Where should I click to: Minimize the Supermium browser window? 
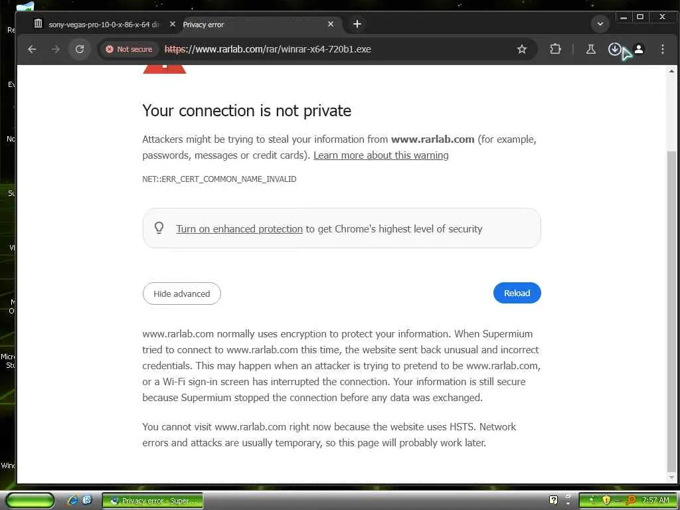[x=623, y=17]
